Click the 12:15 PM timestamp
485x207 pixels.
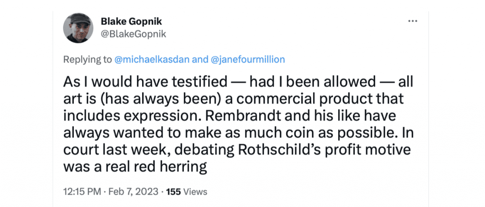click(x=82, y=191)
